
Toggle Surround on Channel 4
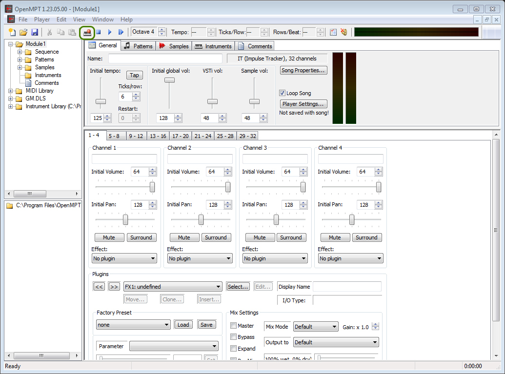click(367, 237)
